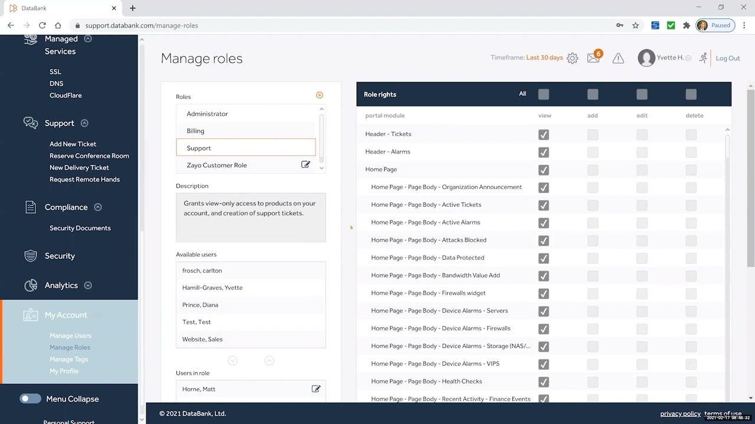Image resolution: width=755 pixels, height=424 pixels.
Task: Check add for Firewalls widget row
Action: (x=593, y=293)
